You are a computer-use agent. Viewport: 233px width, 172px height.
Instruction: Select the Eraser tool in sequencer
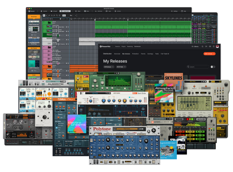[x=49, y=15]
